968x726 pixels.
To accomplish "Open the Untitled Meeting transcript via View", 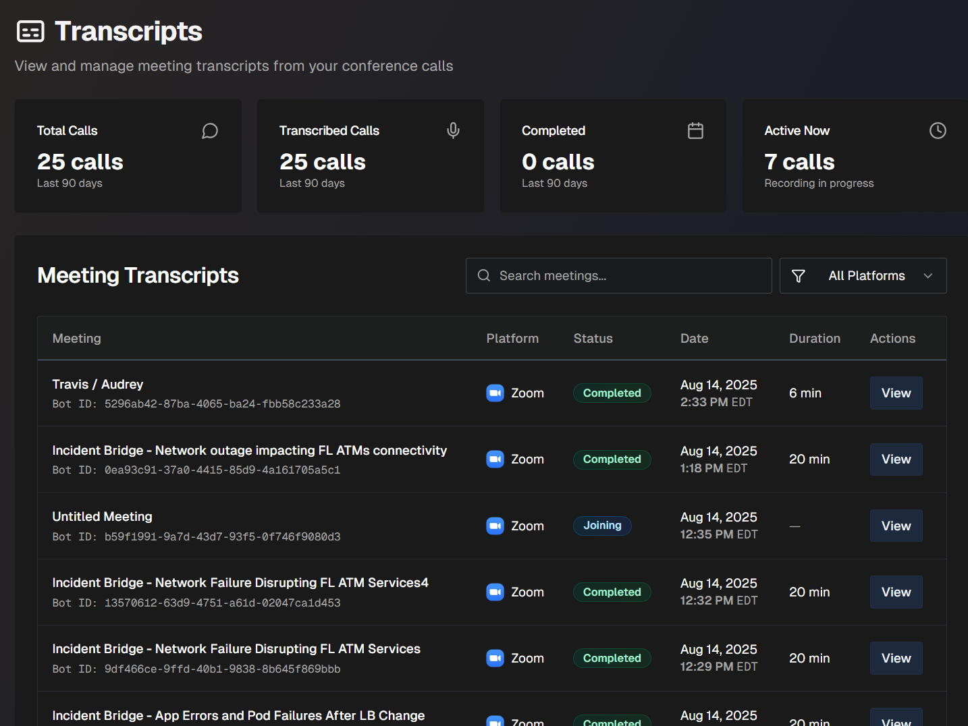I will click(896, 526).
